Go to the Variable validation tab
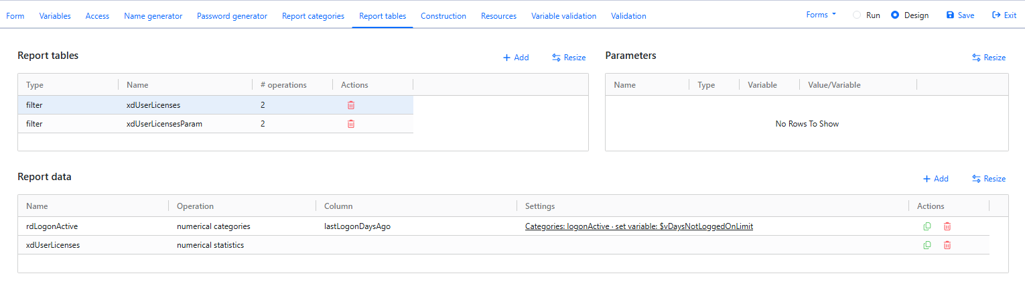Screen dimensions: 1025x298 pyautogui.click(x=563, y=16)
